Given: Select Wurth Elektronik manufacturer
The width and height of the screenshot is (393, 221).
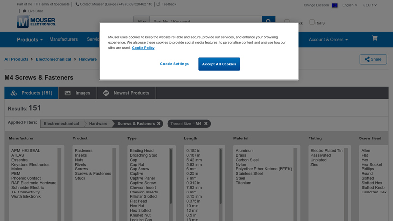Looking at the screenshot, I should [x=26, y=197].
